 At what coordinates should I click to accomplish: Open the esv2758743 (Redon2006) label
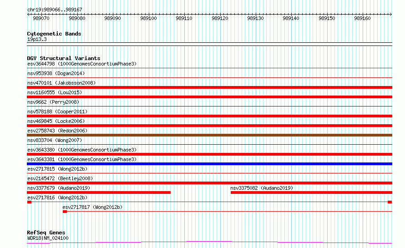(57, 131)
